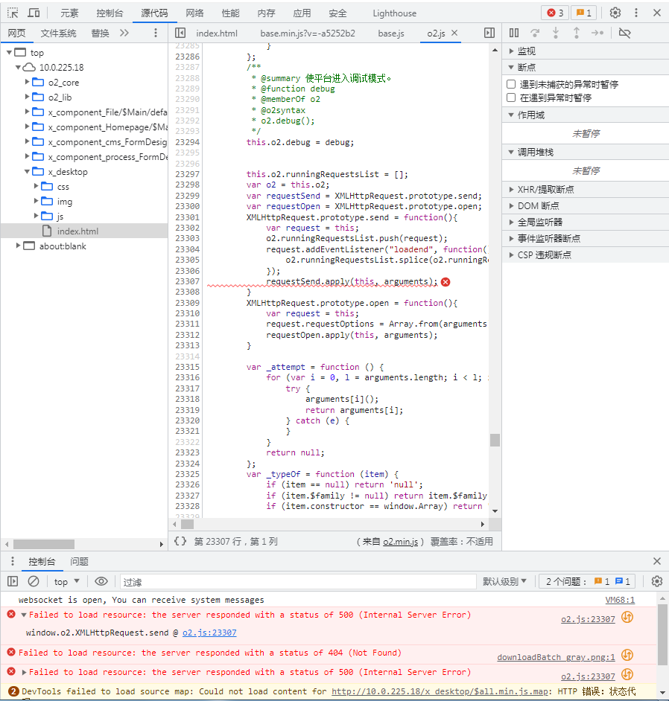Open the 默认级别 log level dropdown

pyautogui.click(x=504, y=581)
